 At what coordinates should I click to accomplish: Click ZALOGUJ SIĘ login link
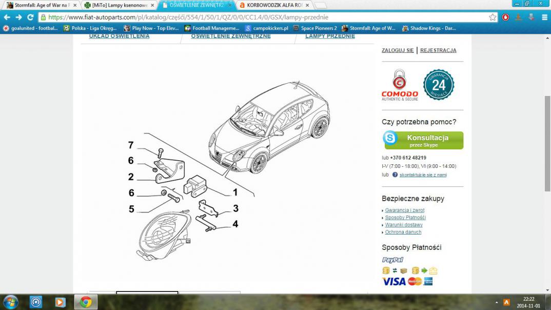398,50
